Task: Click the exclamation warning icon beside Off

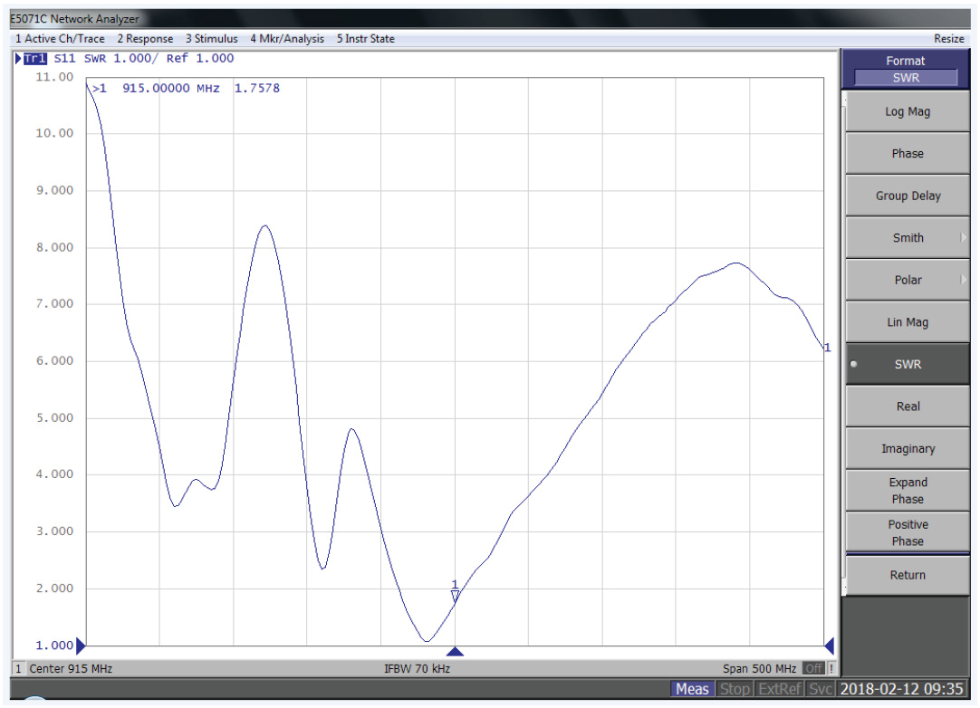Action: (x=831, y=669)
